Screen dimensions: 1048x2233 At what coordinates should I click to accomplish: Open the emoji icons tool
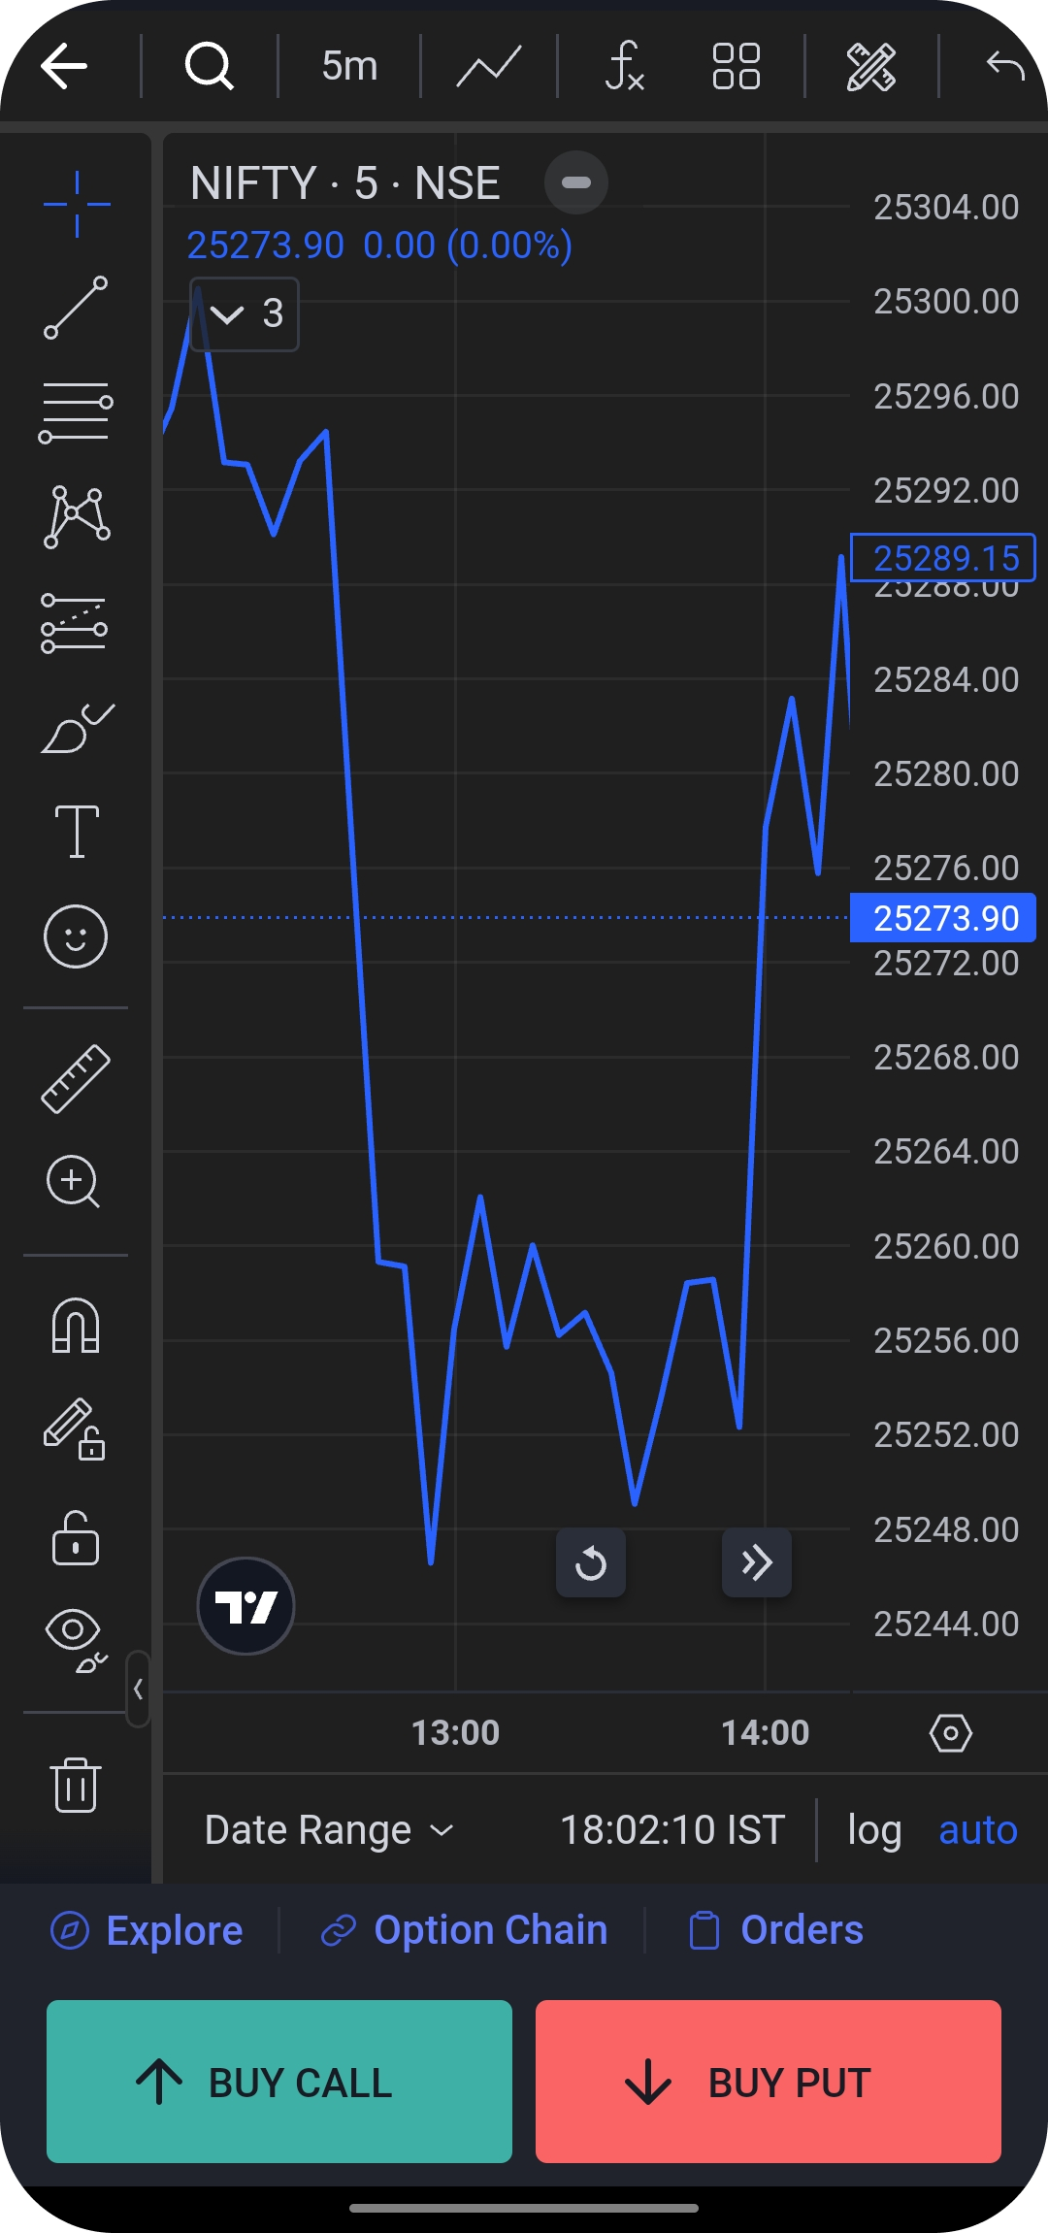pyautogui.click(x=76, y=936)
